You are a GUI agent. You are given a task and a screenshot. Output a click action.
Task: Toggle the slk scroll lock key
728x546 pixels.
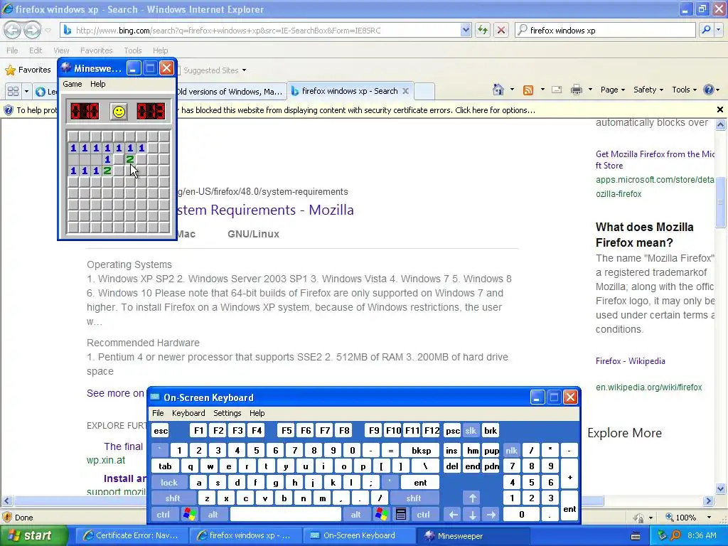(471, 430)
